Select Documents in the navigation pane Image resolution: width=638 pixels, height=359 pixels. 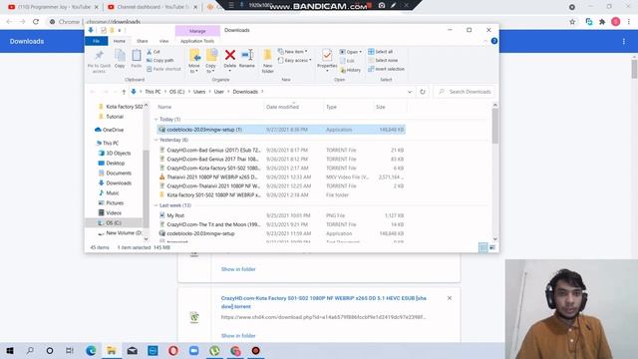click(115, 173)
